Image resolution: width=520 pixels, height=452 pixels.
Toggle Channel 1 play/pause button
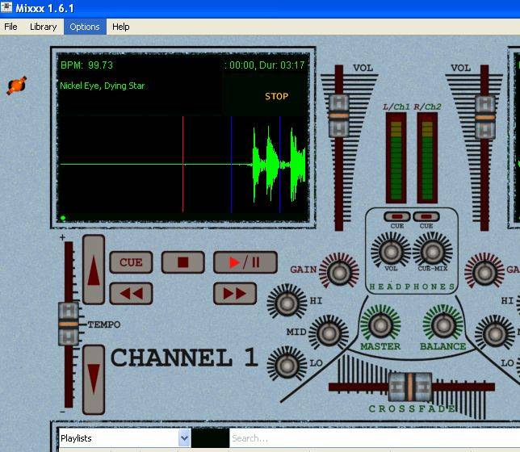tap(245, 262)
